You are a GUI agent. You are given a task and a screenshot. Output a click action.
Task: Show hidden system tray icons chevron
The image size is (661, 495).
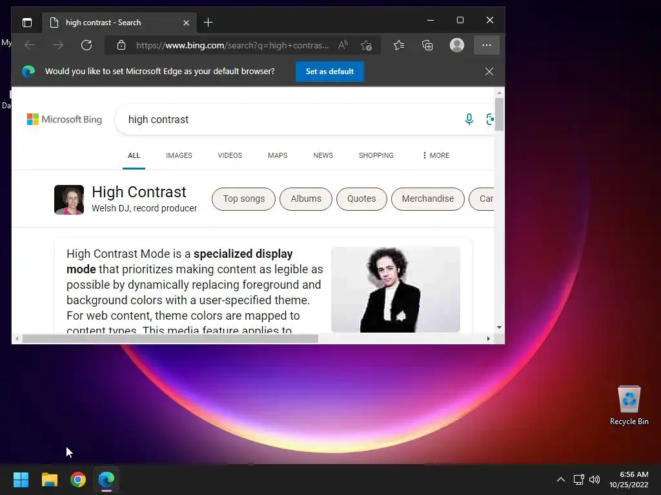pyautogui.click(x=561, y=480)
